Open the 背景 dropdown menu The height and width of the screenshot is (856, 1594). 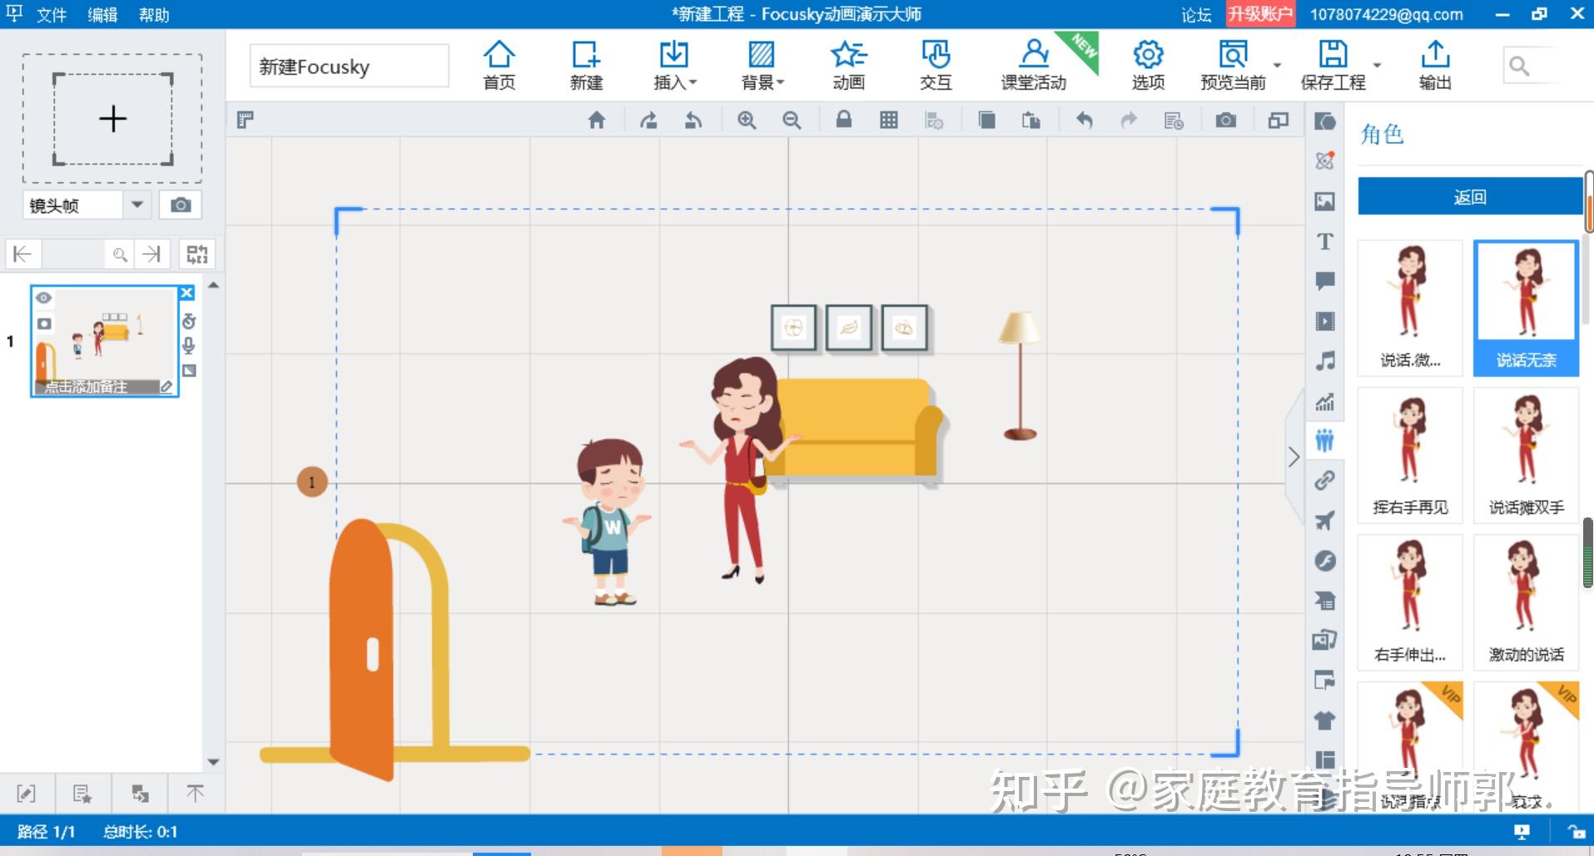point(762,65)
